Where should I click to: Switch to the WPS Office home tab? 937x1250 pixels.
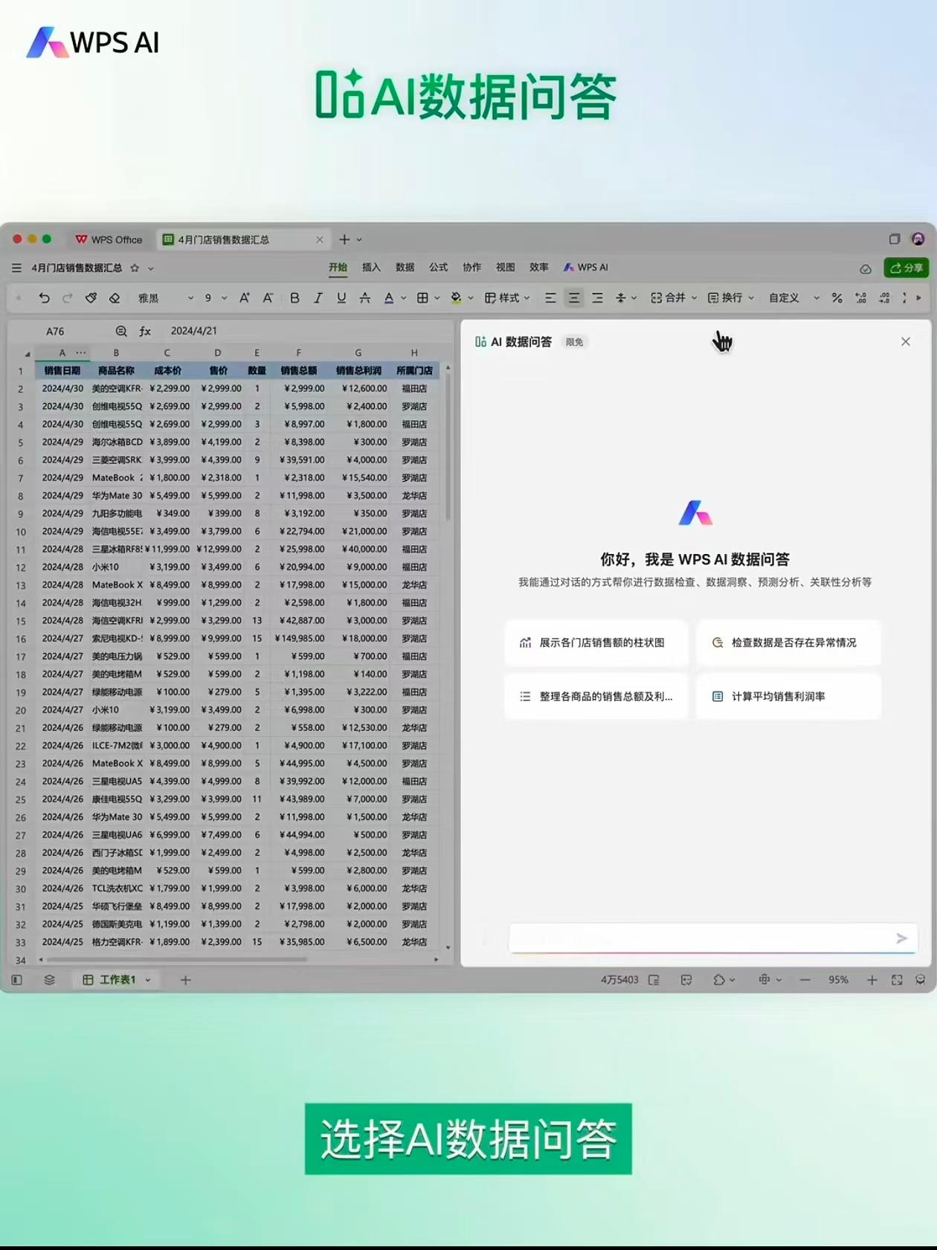pos(109,239)
